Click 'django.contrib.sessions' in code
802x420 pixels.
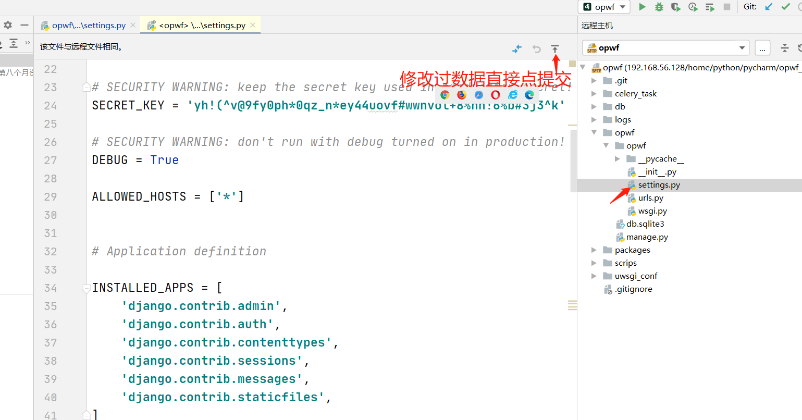[x=212, y=361]
